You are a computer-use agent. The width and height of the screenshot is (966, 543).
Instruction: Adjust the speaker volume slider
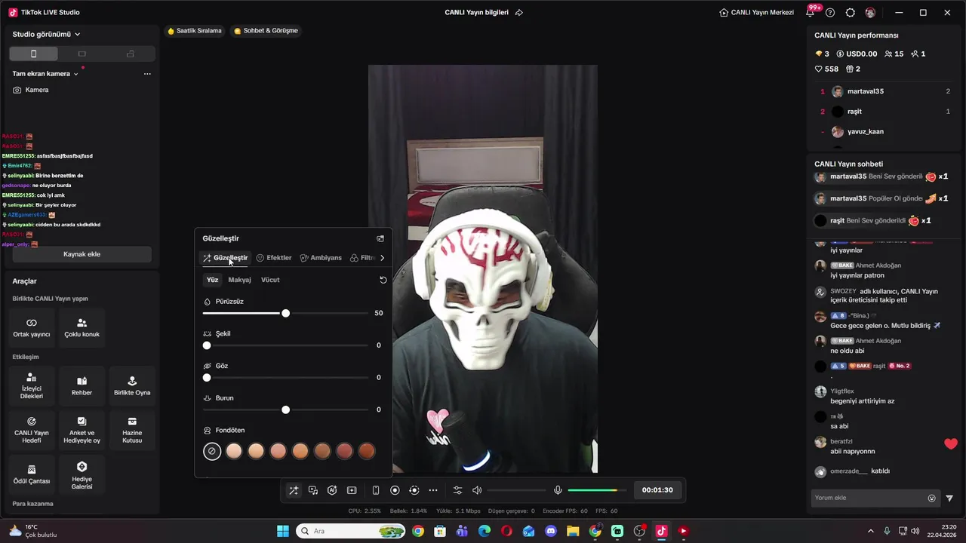coord(516,490)
